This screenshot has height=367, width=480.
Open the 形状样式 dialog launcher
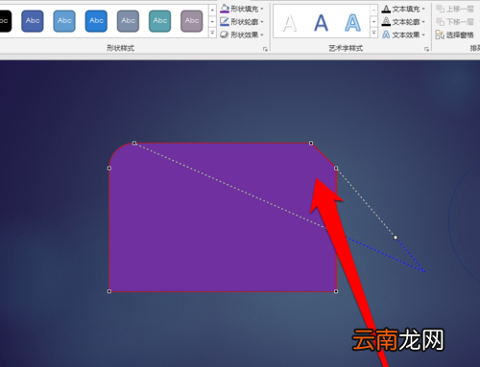265,49
